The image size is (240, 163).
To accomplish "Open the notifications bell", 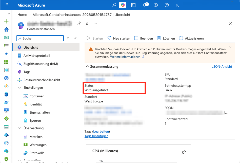I will [145, 5].
